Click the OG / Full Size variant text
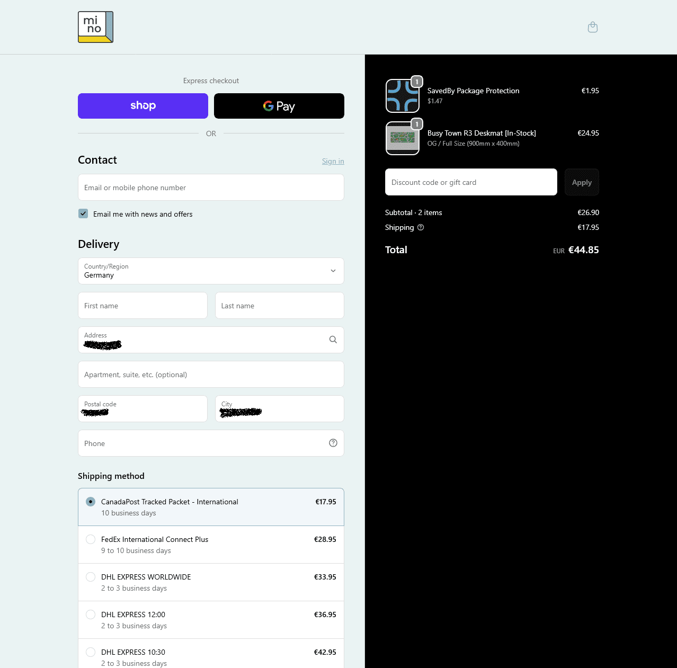This screenshot has width=677, height=668. point(473,144)
